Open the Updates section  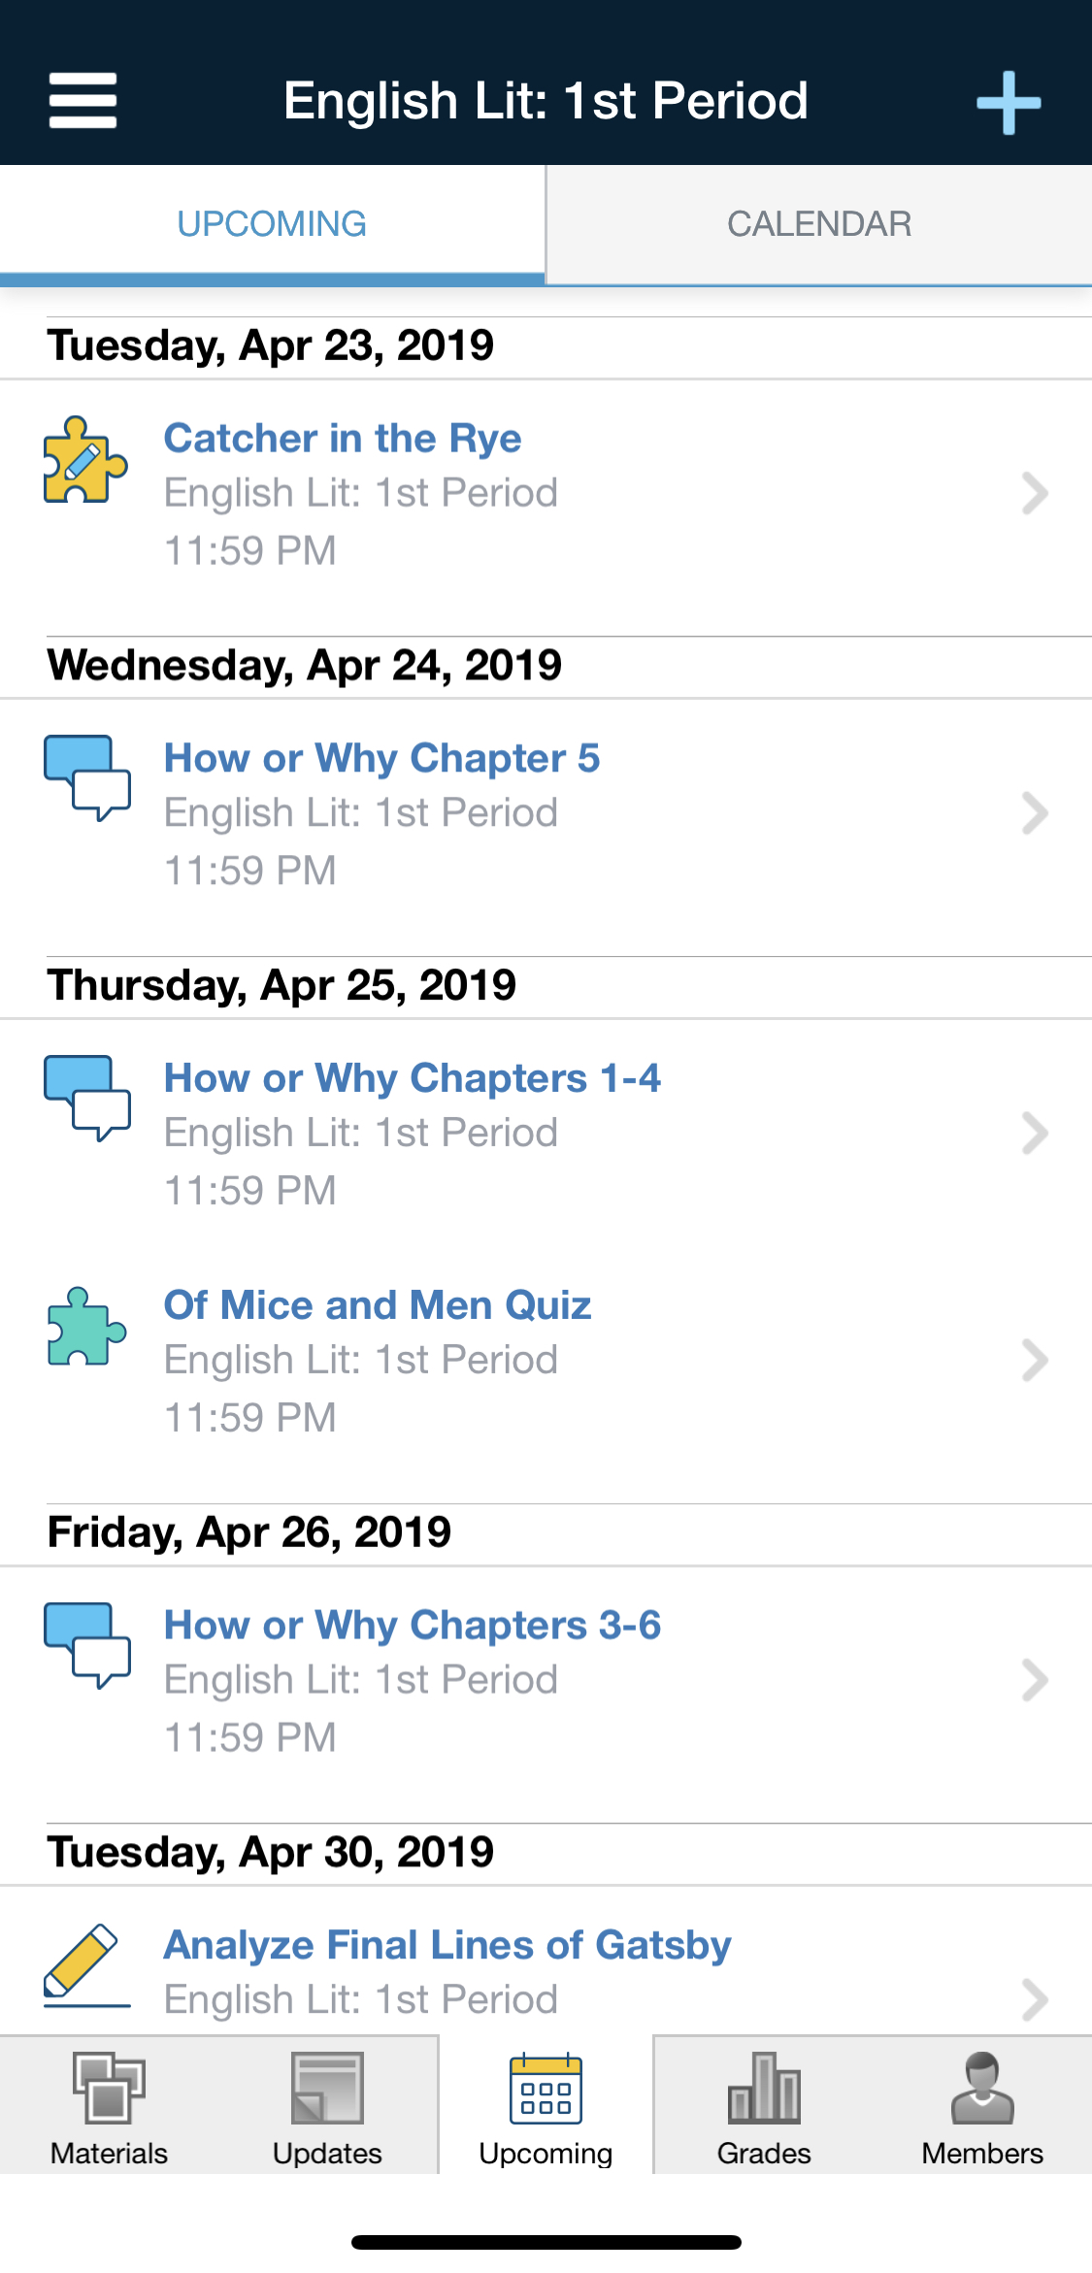click(327, 2108)
